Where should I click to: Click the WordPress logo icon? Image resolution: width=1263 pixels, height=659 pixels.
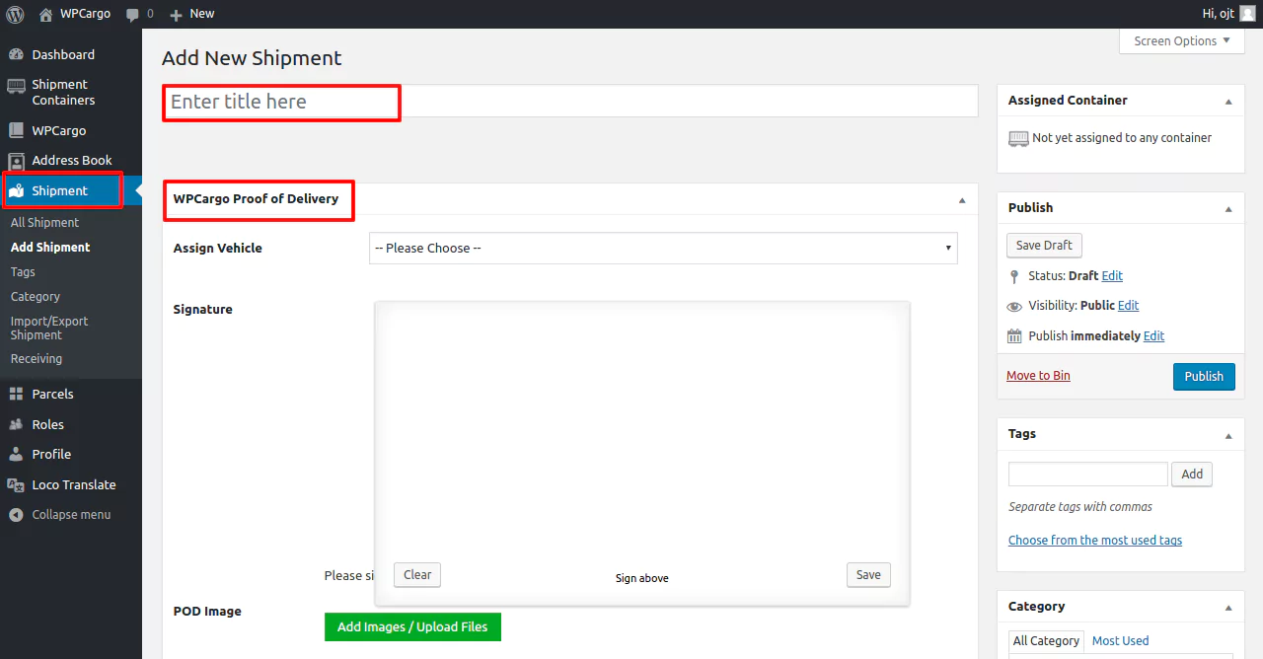pos(15,14)
